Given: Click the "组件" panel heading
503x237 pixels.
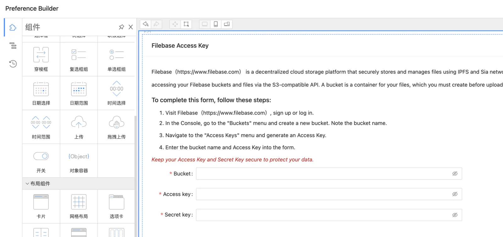Looking at the screenshot, I should [x=33, y=27].
